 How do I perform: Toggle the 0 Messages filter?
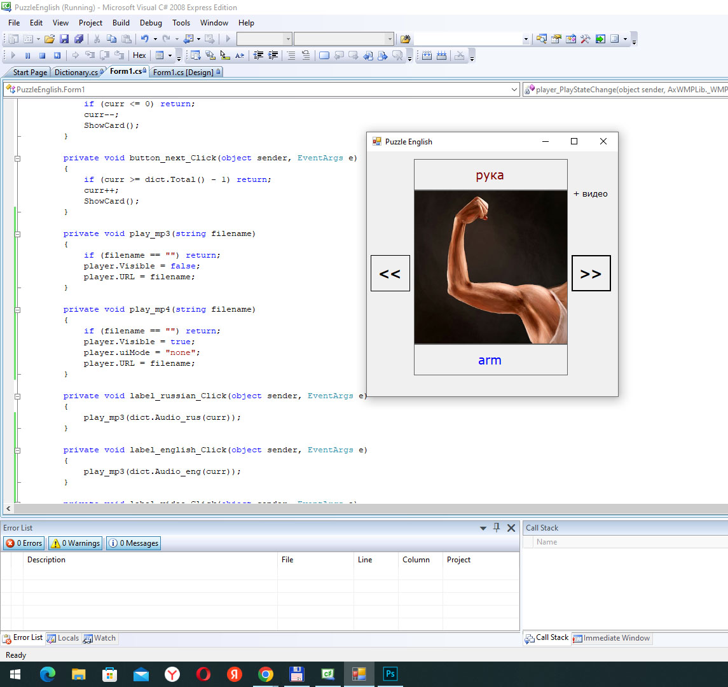pyautogui.click(x=134, y=543)
